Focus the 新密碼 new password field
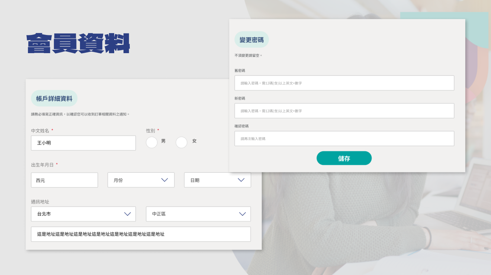The width and height of the screenshot is (491, 275). tap(344, 111)
